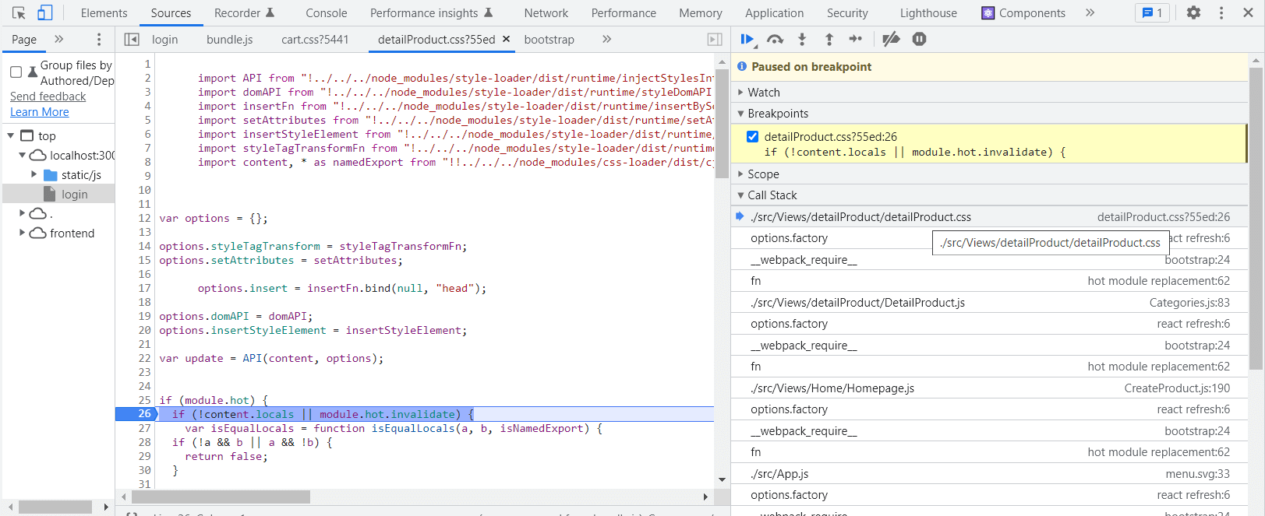Activate the inspect element picker

[x=19, y=12]
